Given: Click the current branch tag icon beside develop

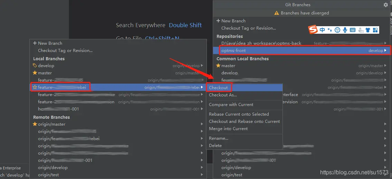Looking at the screenshot, I should click(x=35, y=65).
